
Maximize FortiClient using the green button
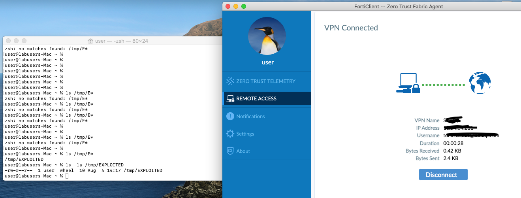(244, 6)
